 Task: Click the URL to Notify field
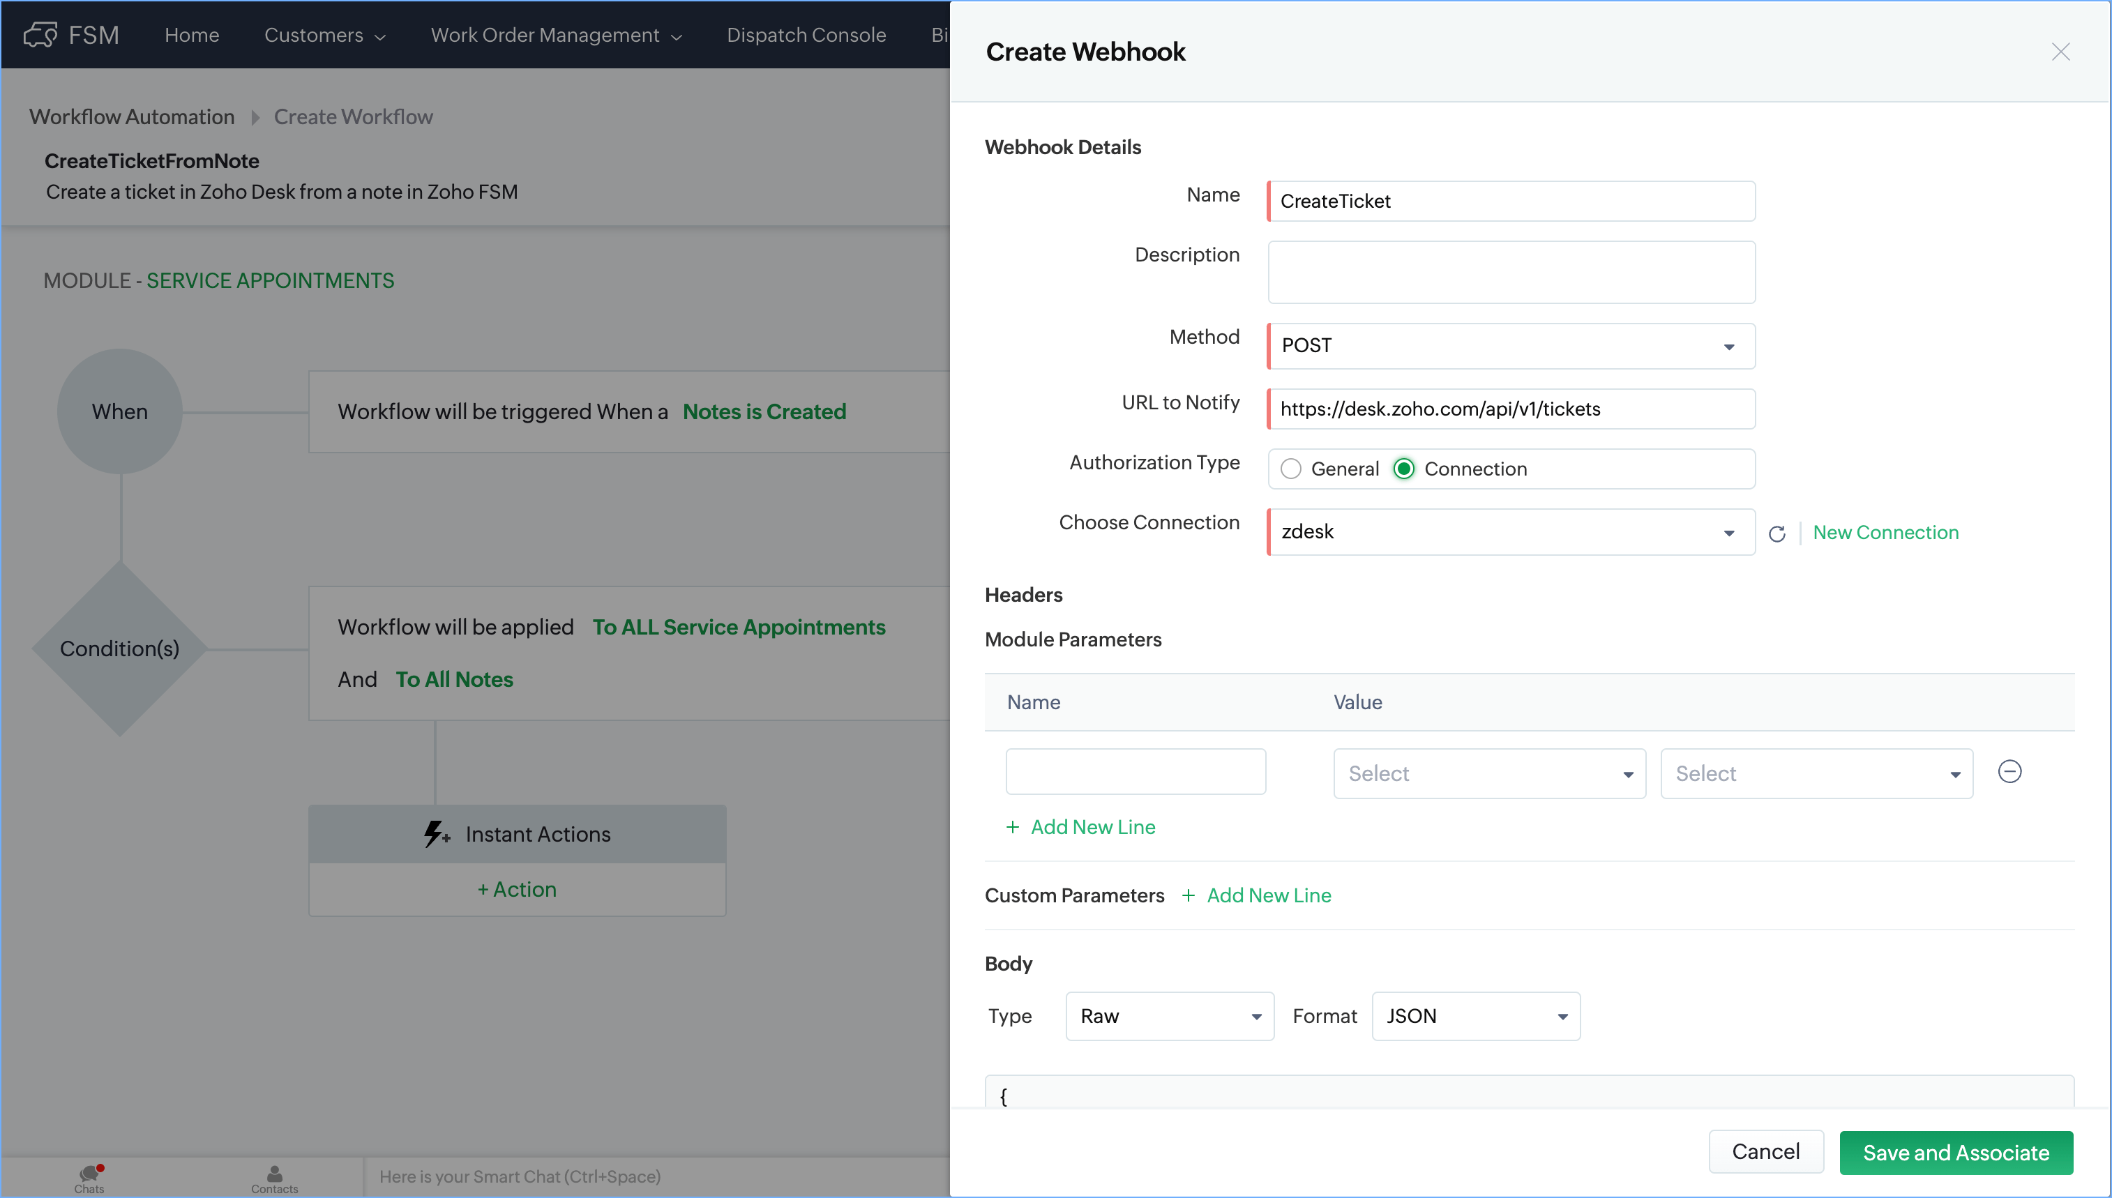coord(1511,409)
